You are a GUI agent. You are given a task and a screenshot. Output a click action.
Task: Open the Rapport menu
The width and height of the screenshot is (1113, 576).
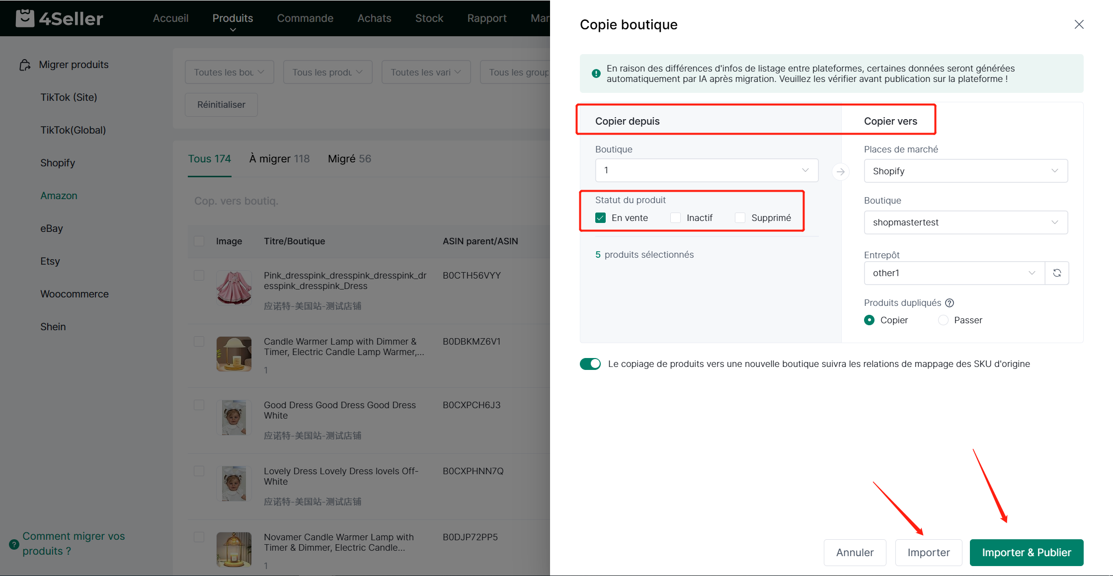pos(486,18)
